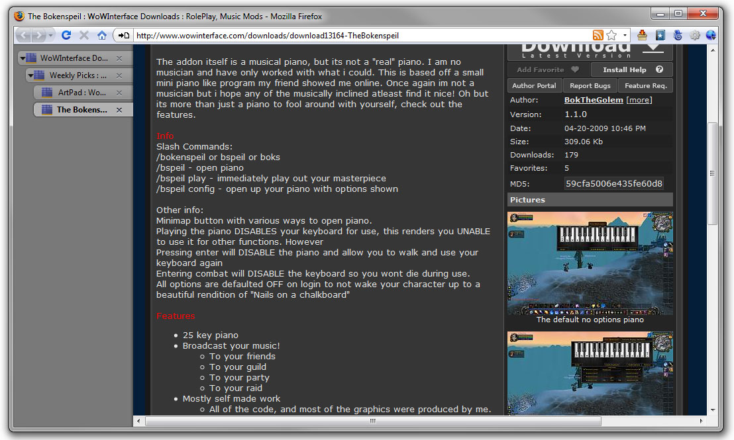Click the horizontal scrollbar right arrow

(701, 421)
